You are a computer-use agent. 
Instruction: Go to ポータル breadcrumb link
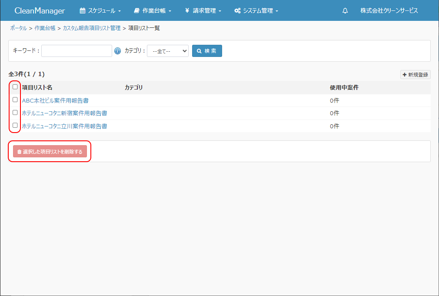click(18, 28)
